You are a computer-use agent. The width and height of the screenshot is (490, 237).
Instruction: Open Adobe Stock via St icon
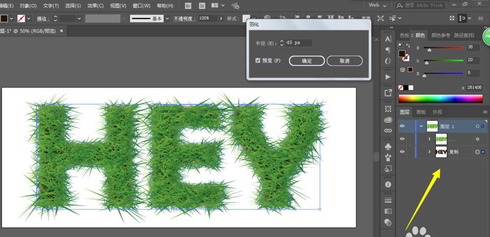click(202, 5)
